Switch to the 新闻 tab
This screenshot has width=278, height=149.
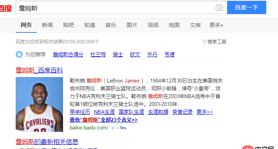coord(47,25)
